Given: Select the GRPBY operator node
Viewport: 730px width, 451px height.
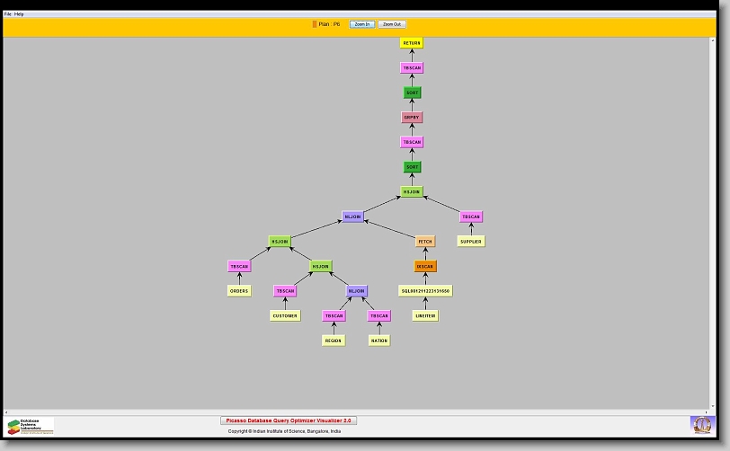Looking at the screenshot, I should [412, 118].
